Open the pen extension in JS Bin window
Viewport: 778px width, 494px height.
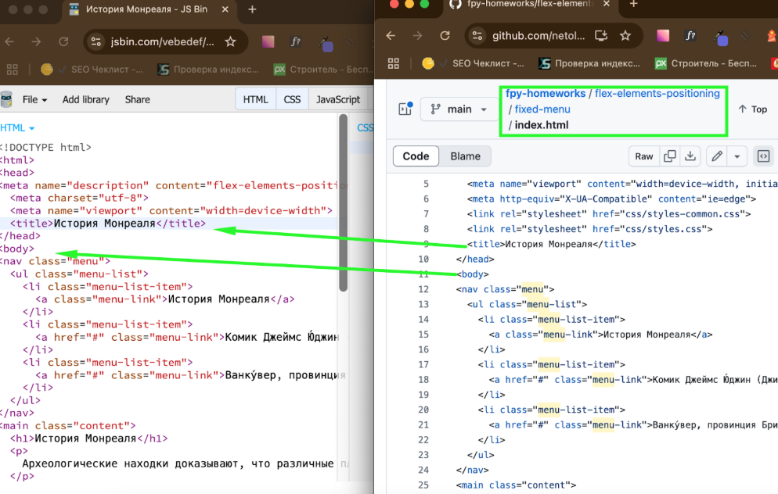click(326, 44)
